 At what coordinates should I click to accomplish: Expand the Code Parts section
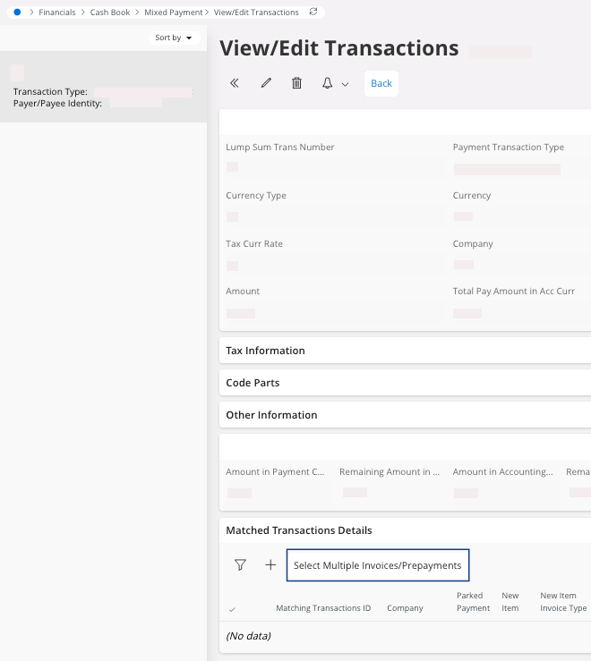coord(253,383)
